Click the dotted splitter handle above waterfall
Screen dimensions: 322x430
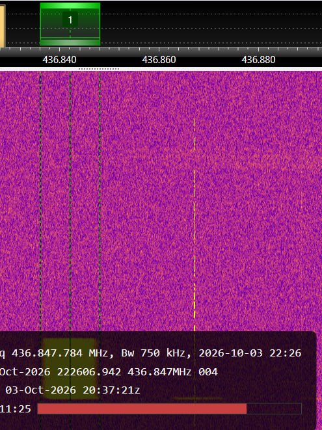coord(99,69)
